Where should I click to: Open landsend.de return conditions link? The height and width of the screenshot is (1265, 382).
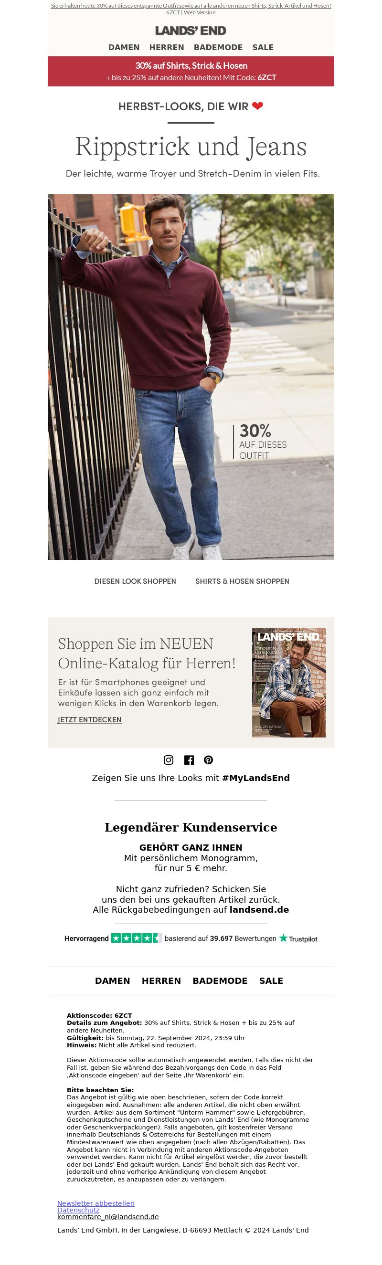coord(259,909)
